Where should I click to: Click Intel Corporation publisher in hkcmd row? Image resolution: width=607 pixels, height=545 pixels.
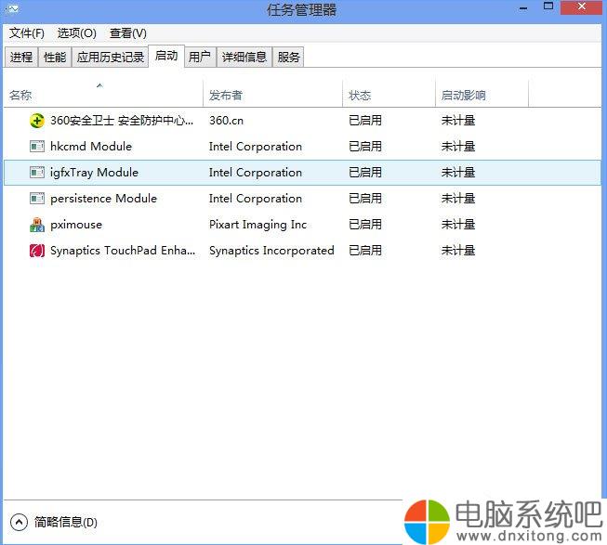(256, 147)
